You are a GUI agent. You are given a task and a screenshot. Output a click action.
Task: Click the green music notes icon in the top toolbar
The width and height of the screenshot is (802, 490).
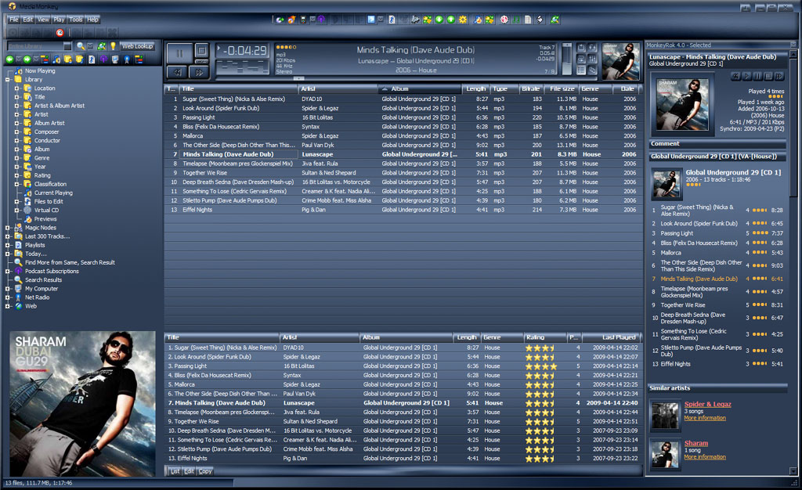pyautogui.click(x=515, y=20)
